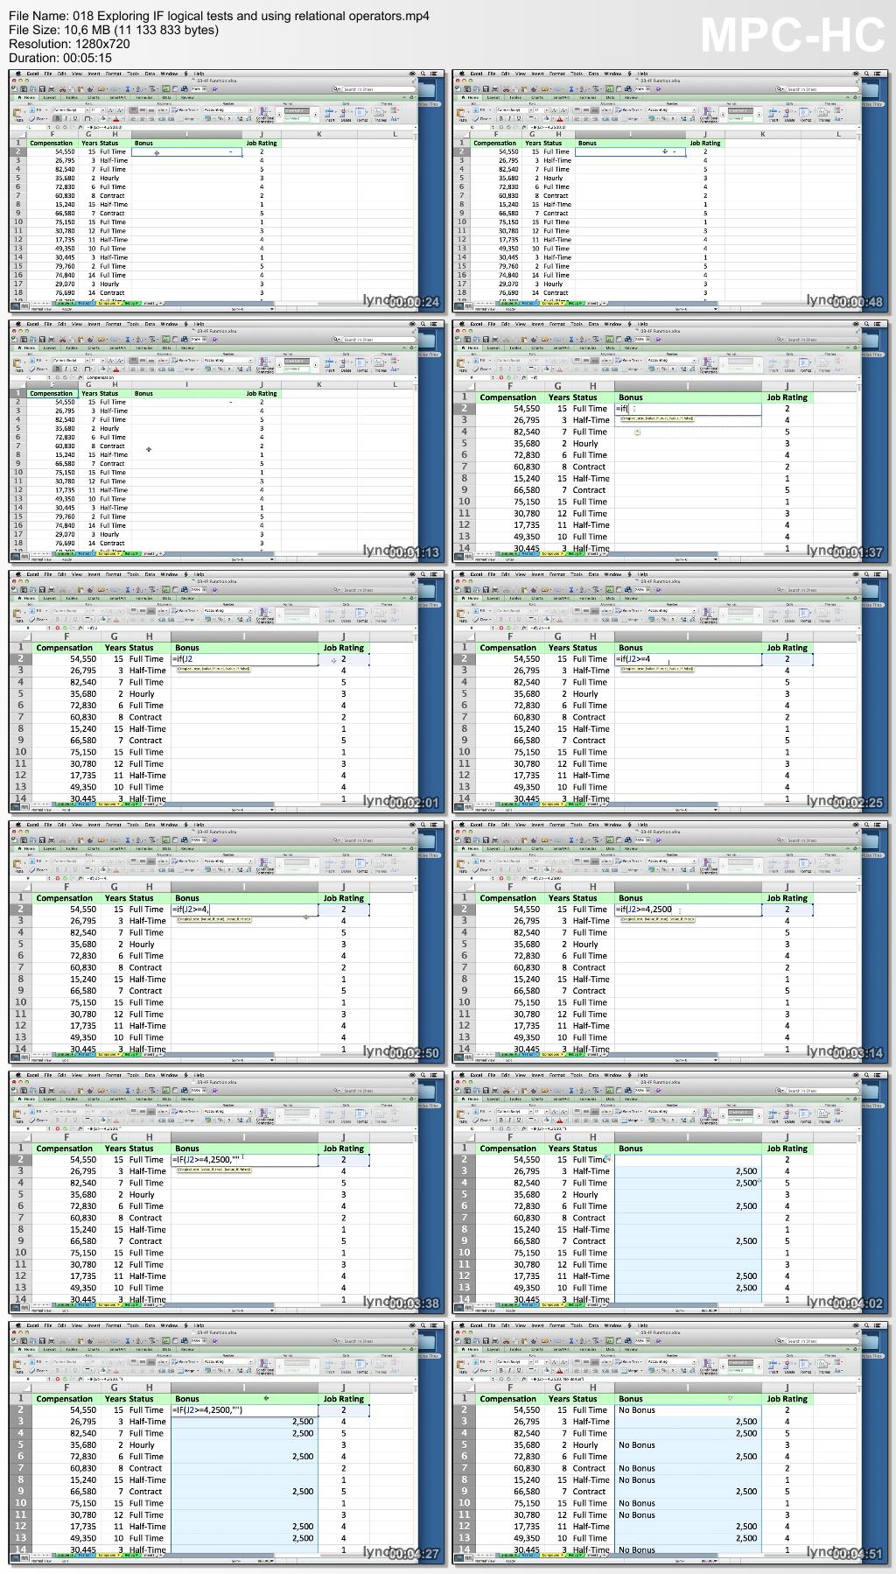Click the desktop folder icon in the 00:04:51 frame
This screenshot has height=1574, width=896.
[872, 1341]
